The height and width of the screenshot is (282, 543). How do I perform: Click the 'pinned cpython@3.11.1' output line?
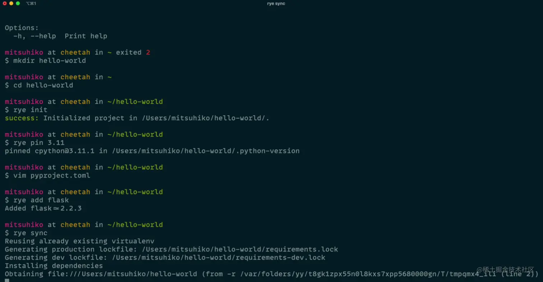click(x=152, y=151)
